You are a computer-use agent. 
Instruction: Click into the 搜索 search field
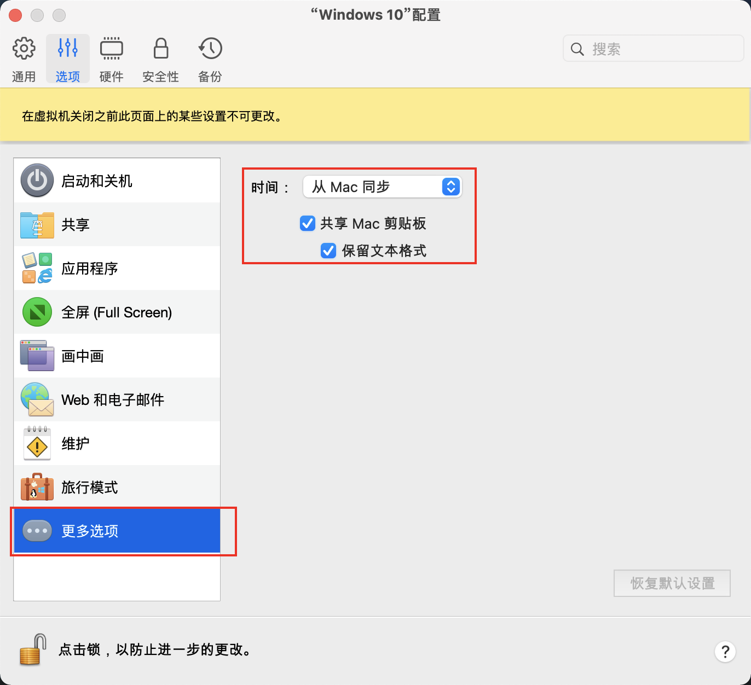click(x=654, y=49)
